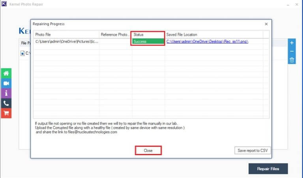The width and height of the screenshot is (303, 178).
Task: Click the Status column header
Action: (148, 35)
